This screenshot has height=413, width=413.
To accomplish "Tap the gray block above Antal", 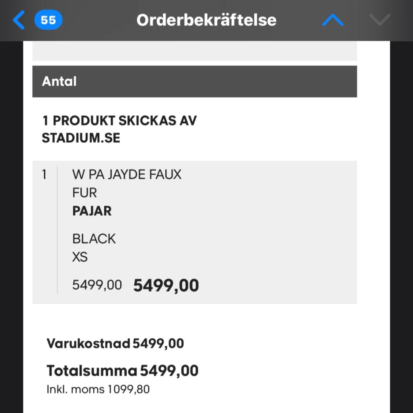I will click(195, 51).
